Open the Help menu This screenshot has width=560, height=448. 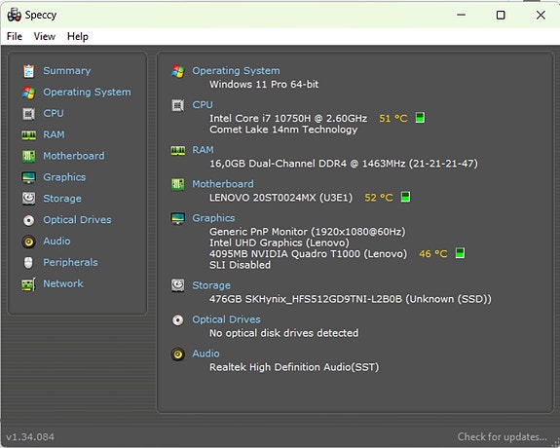[x=78, y=36]
